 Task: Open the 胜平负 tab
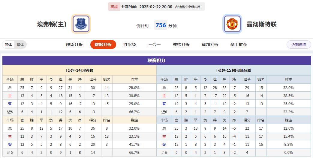130,45
